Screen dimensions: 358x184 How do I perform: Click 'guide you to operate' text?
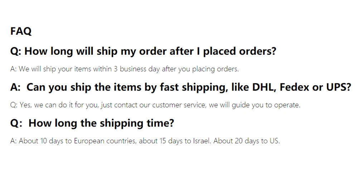point(266,105)
